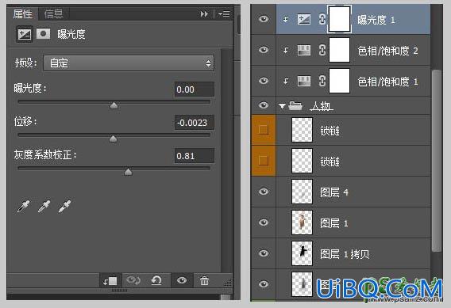Click the 位移 value field showing -0.0023
Viewport: 451px width, 308px height.
[195, 123]
